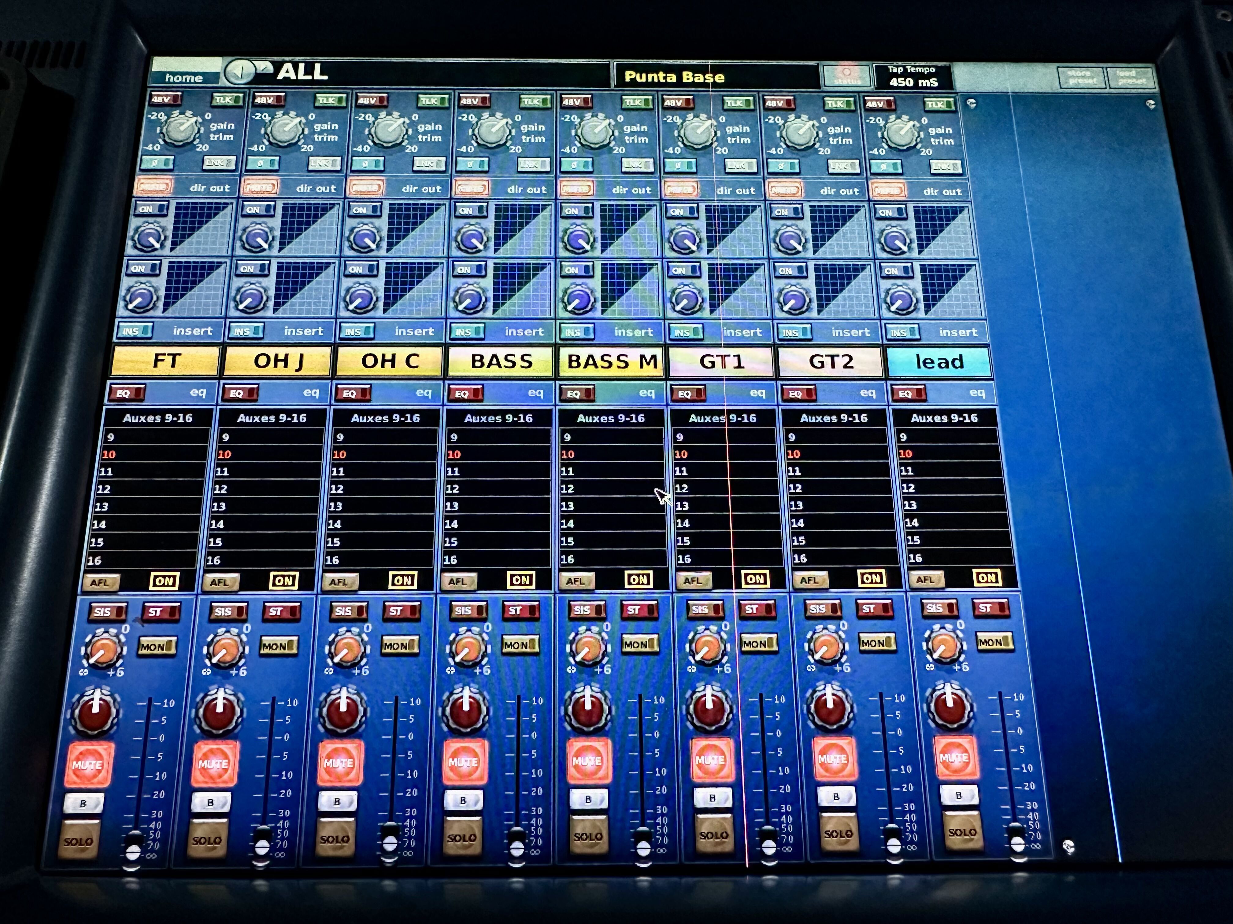Toggle TLK on the OH J channel
1233x924 pixels.
tap(330, 100)
